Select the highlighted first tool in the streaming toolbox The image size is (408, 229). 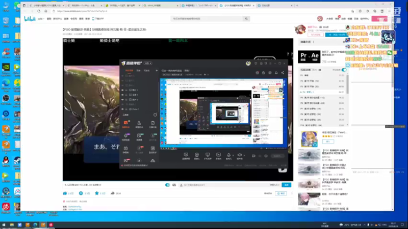point(125,123)
